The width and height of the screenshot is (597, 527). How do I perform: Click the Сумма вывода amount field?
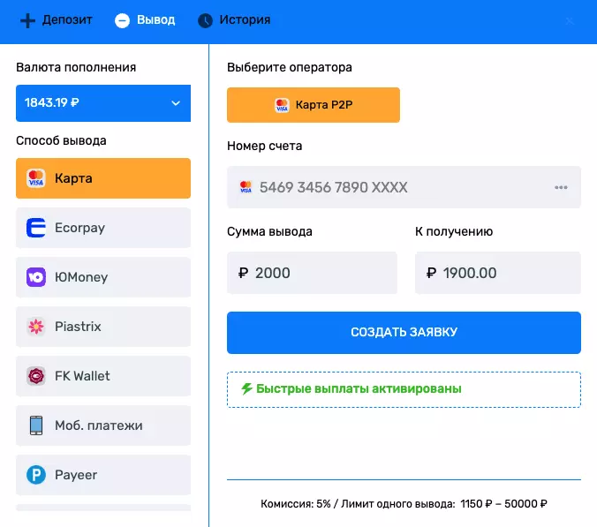312,274
